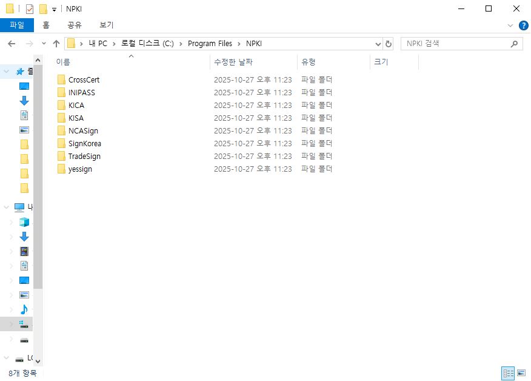Select the yessign folder name
This screenshot has height=381, width=531.
click(x=80, y=169)
